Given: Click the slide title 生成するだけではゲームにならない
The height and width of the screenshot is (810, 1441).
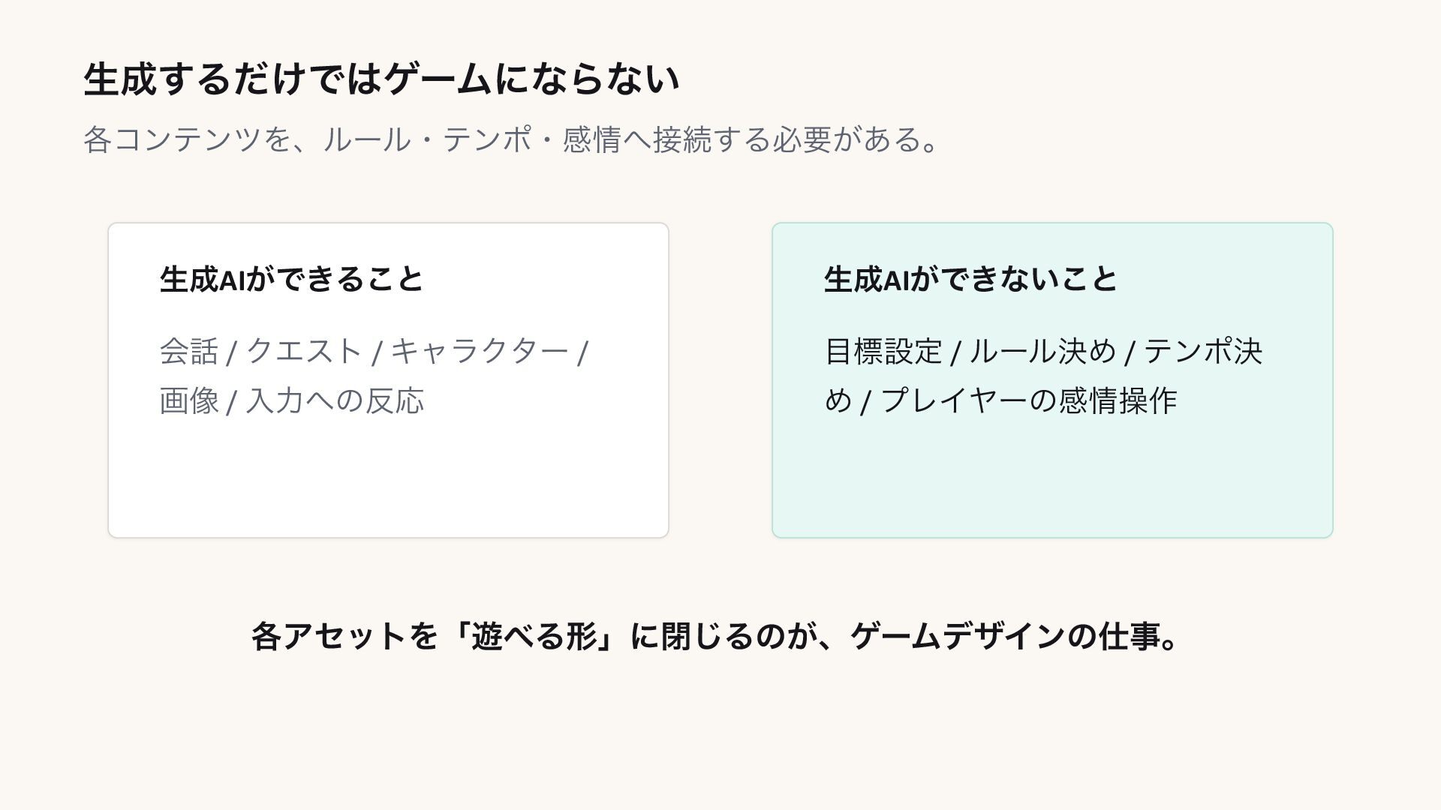Looking at the screenshot, I should (381, 79).
